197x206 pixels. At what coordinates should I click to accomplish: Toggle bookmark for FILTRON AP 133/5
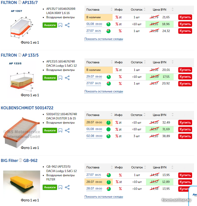pos(60,78)
